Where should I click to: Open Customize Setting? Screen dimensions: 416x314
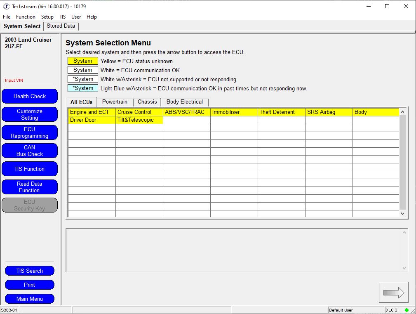(30, 114)
